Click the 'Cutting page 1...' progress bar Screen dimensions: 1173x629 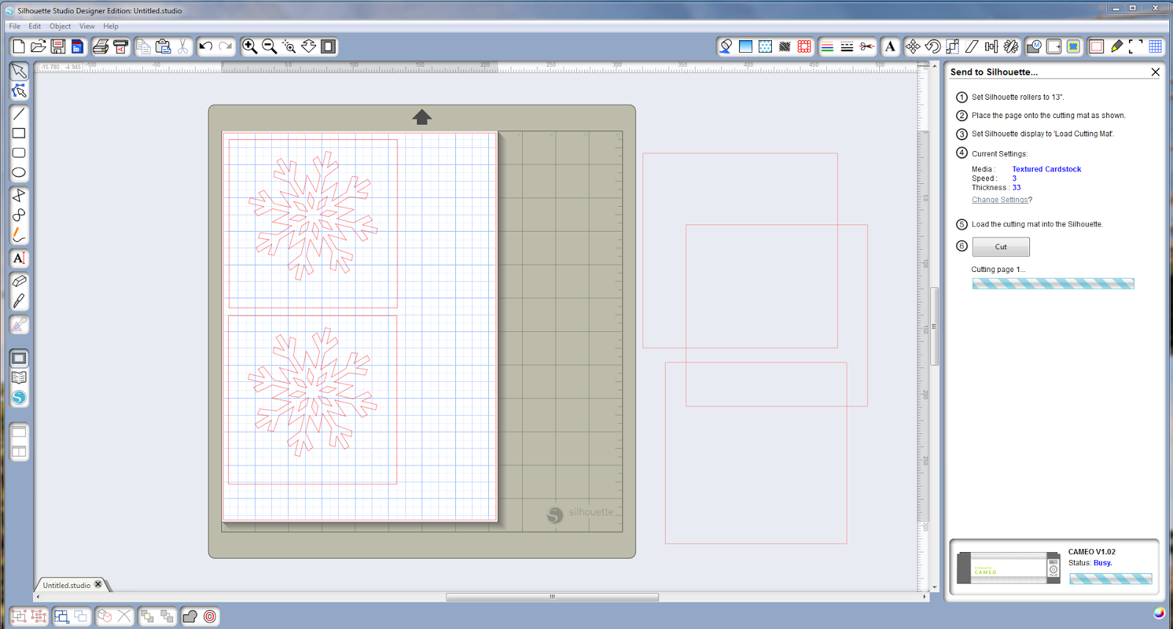(x=1053, y=284)
